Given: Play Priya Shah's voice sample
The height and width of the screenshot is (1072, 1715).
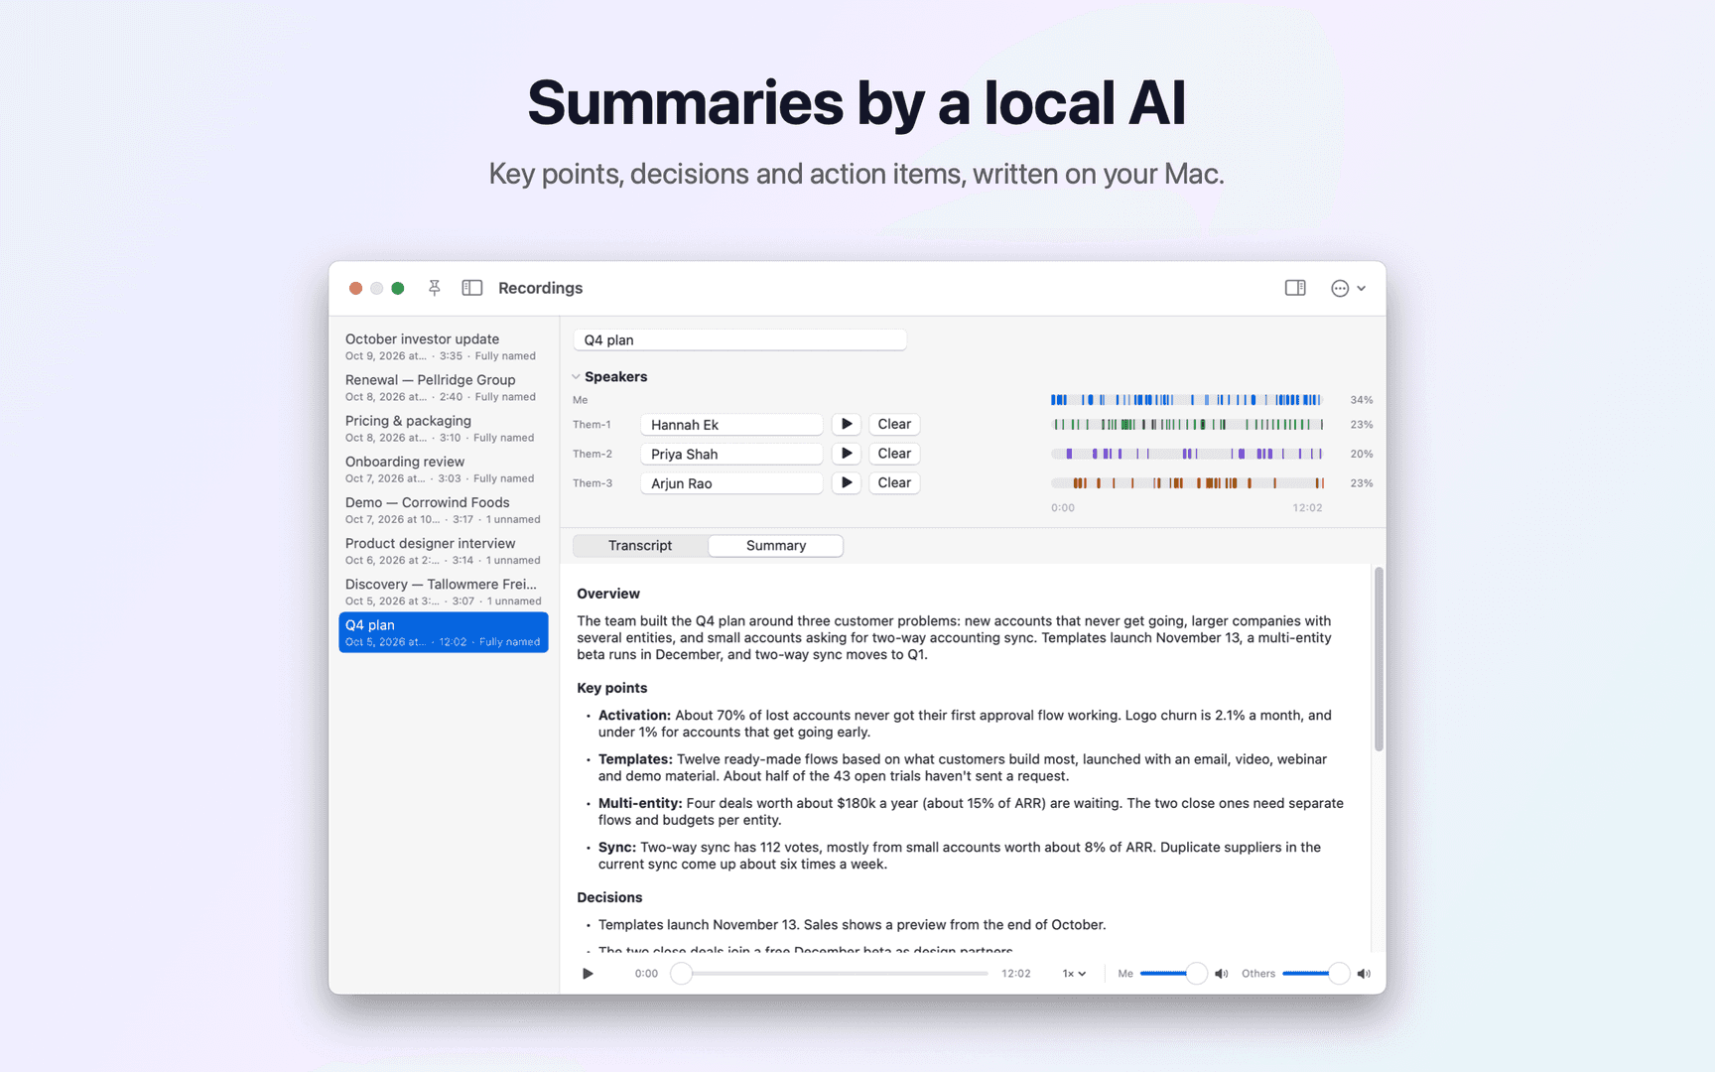Looking at the screenshot, I should click(846, 454).
